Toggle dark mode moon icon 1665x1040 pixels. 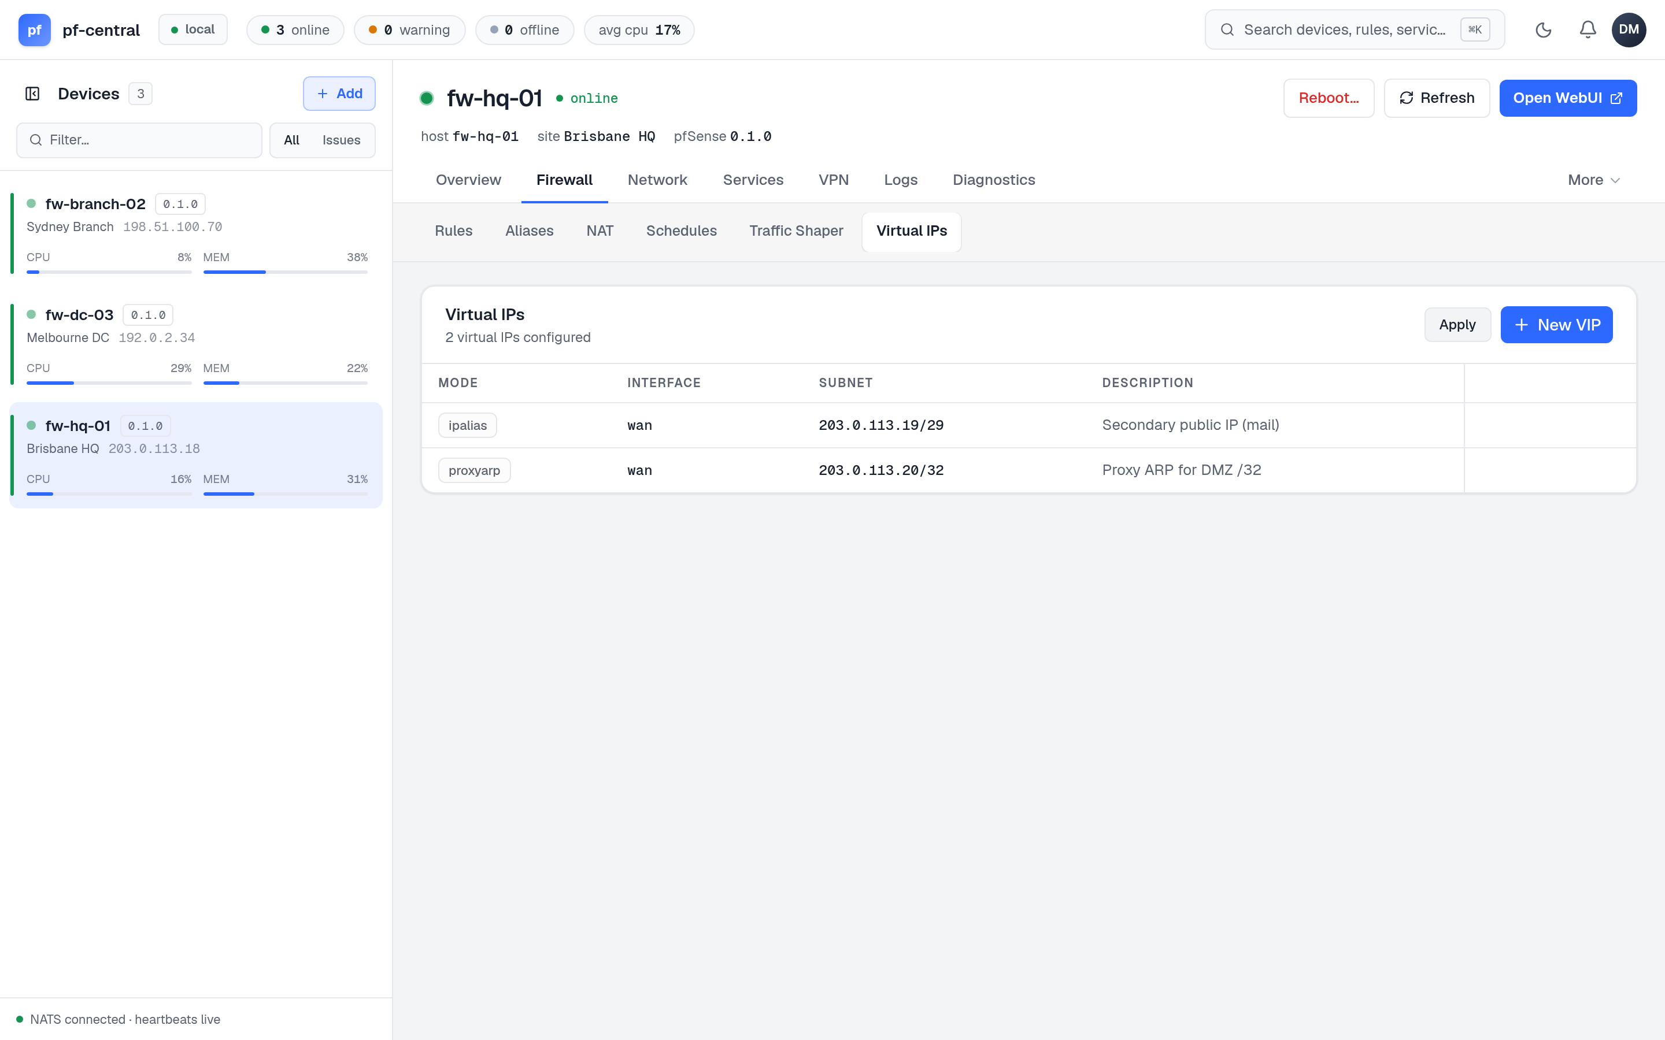(x=1543, y=29)
